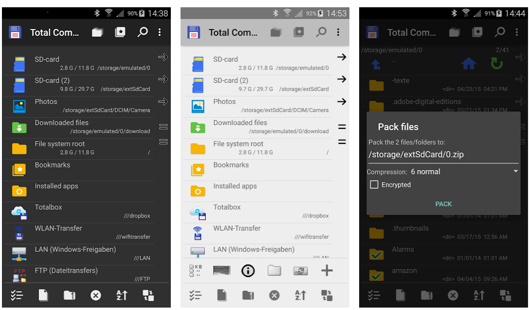The width and height of the screenshot is (529, 310).
Task: Tap arrow next to Photos in dark-theme screen
Action: (163, 101)
